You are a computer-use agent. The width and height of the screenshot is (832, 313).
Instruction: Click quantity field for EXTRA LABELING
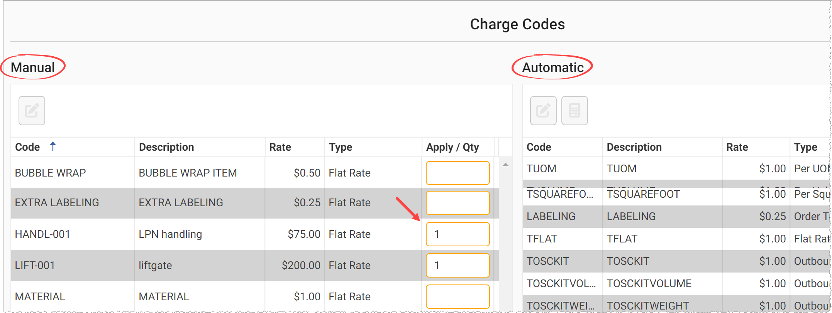pyautogui.click(x=458, y=203)
